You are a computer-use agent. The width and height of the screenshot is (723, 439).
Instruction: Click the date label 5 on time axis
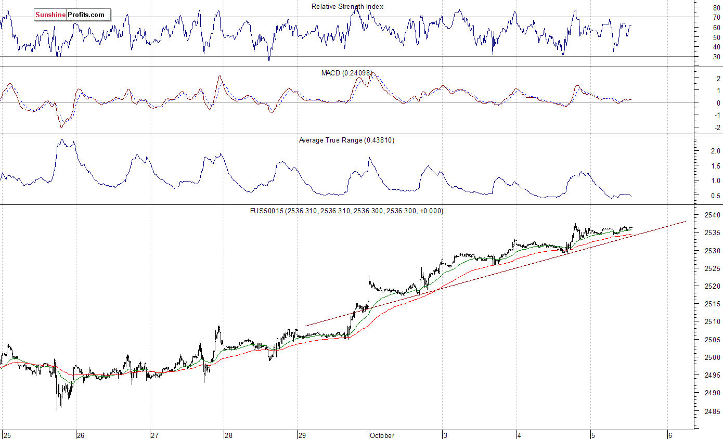pyautogui.click(x=593, y=435)
